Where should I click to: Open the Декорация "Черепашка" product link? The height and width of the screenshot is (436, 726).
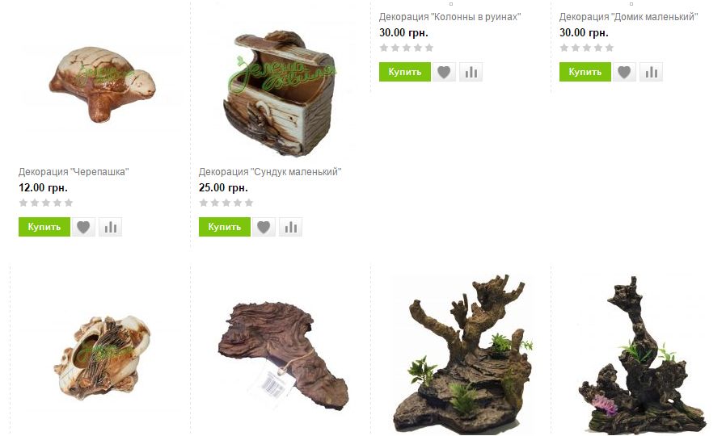pos(74,171)
